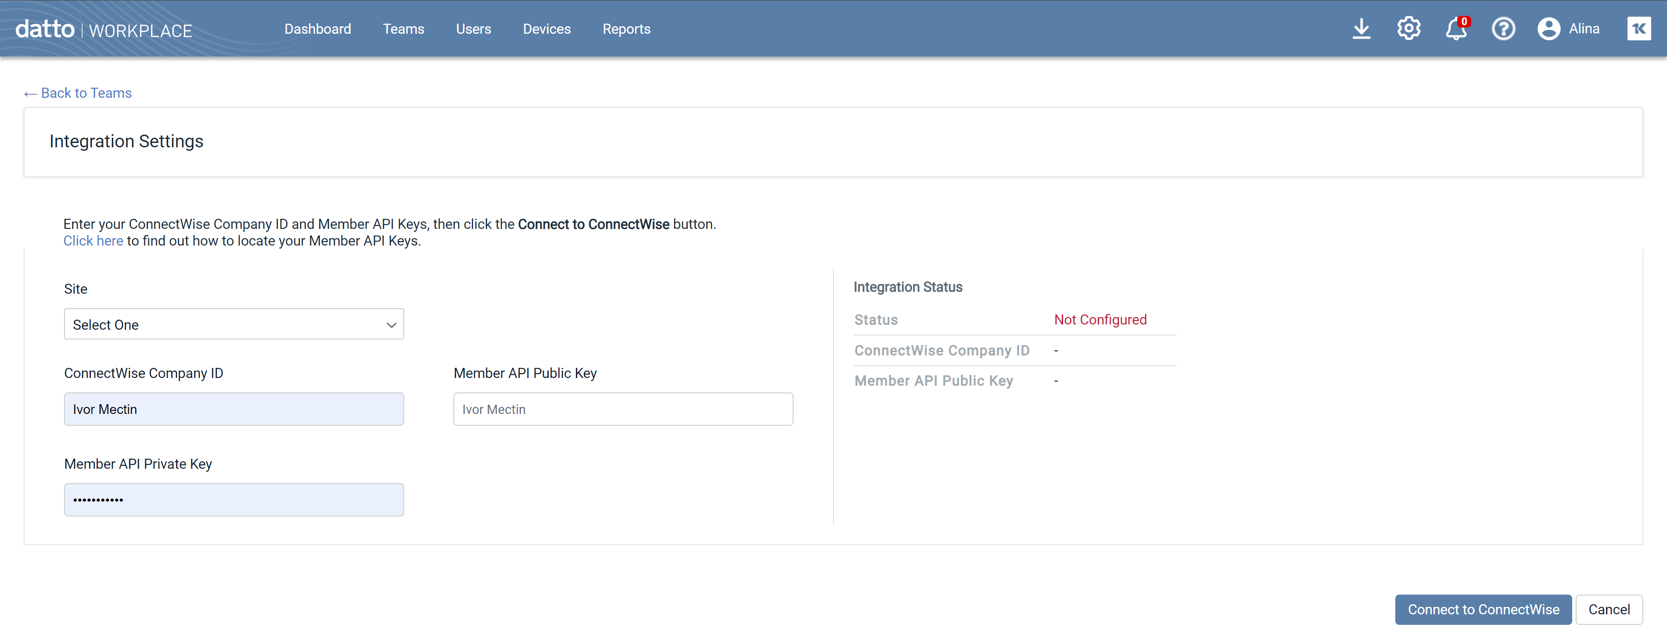This screenshot has width=1667, height=638.
Task: Click the download icon in header
Action: (x=1361, y=29)
